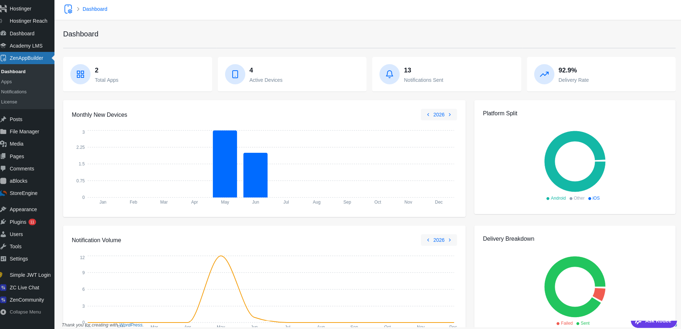Click the May bar in Monthly New Devices
Viewport: 681px width, 329px height.
coord(225,164)
